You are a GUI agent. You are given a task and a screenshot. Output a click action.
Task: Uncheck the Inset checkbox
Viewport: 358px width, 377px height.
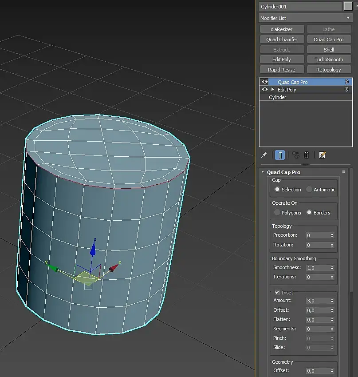[277, 292]
